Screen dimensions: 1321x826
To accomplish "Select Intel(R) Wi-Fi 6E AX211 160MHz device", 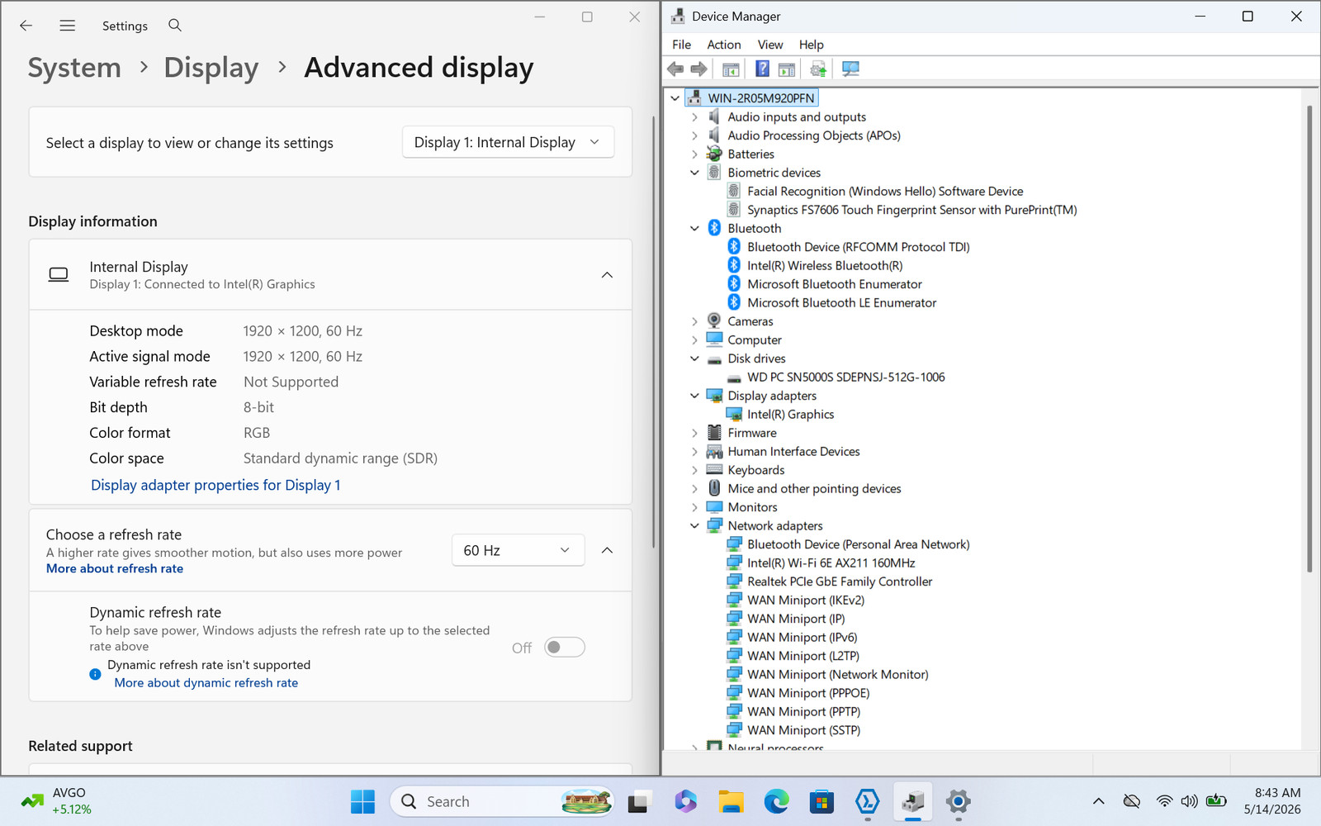I will click(831, 563).
